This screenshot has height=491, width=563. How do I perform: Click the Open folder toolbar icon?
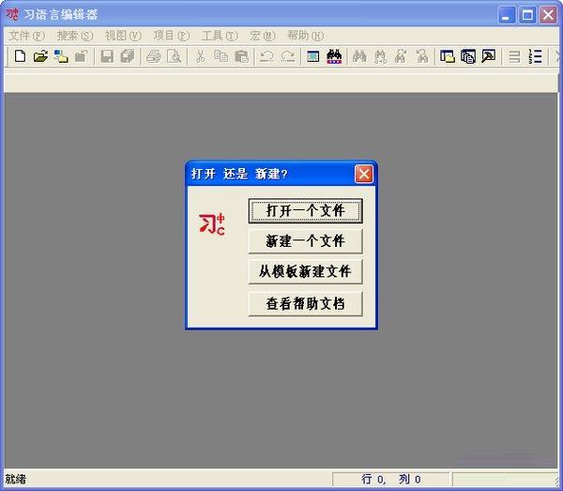[x=40, y=56]
